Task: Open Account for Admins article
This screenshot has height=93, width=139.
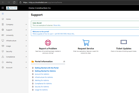Action: tap(42, 74)
